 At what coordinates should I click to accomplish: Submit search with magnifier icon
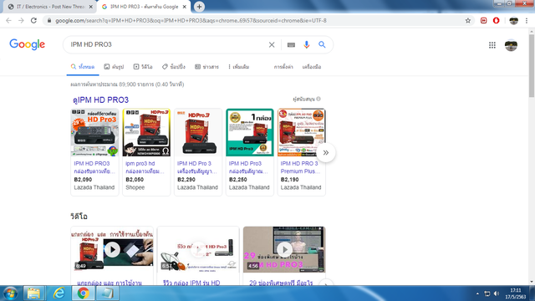pyautogui.click(x=322, y=44)
